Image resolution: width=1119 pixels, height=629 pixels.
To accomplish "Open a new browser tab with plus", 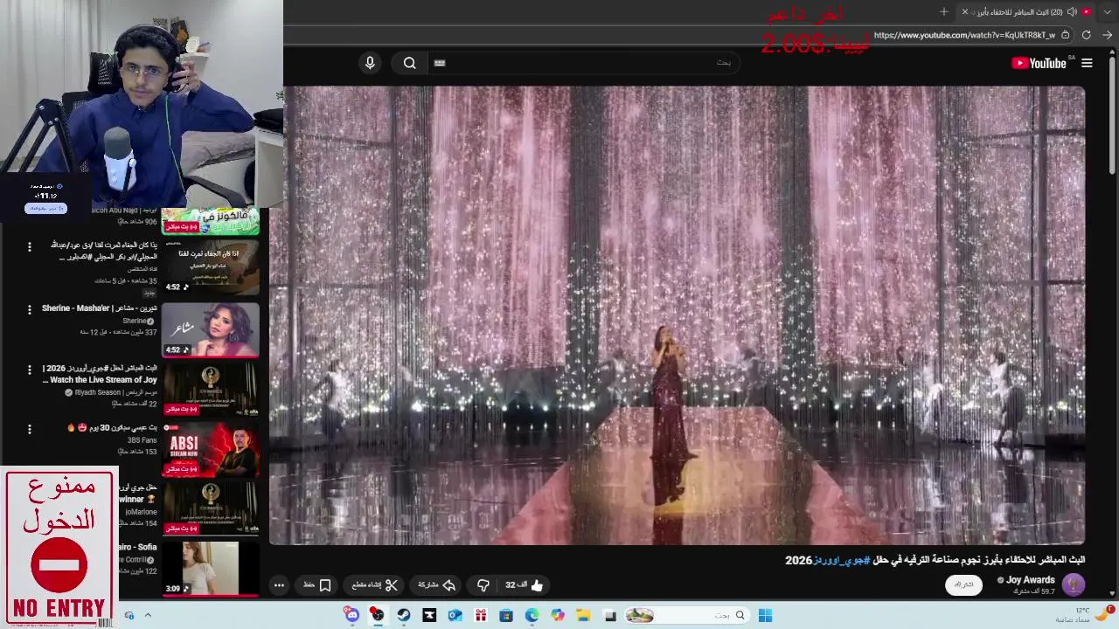I will coord(944,12).
